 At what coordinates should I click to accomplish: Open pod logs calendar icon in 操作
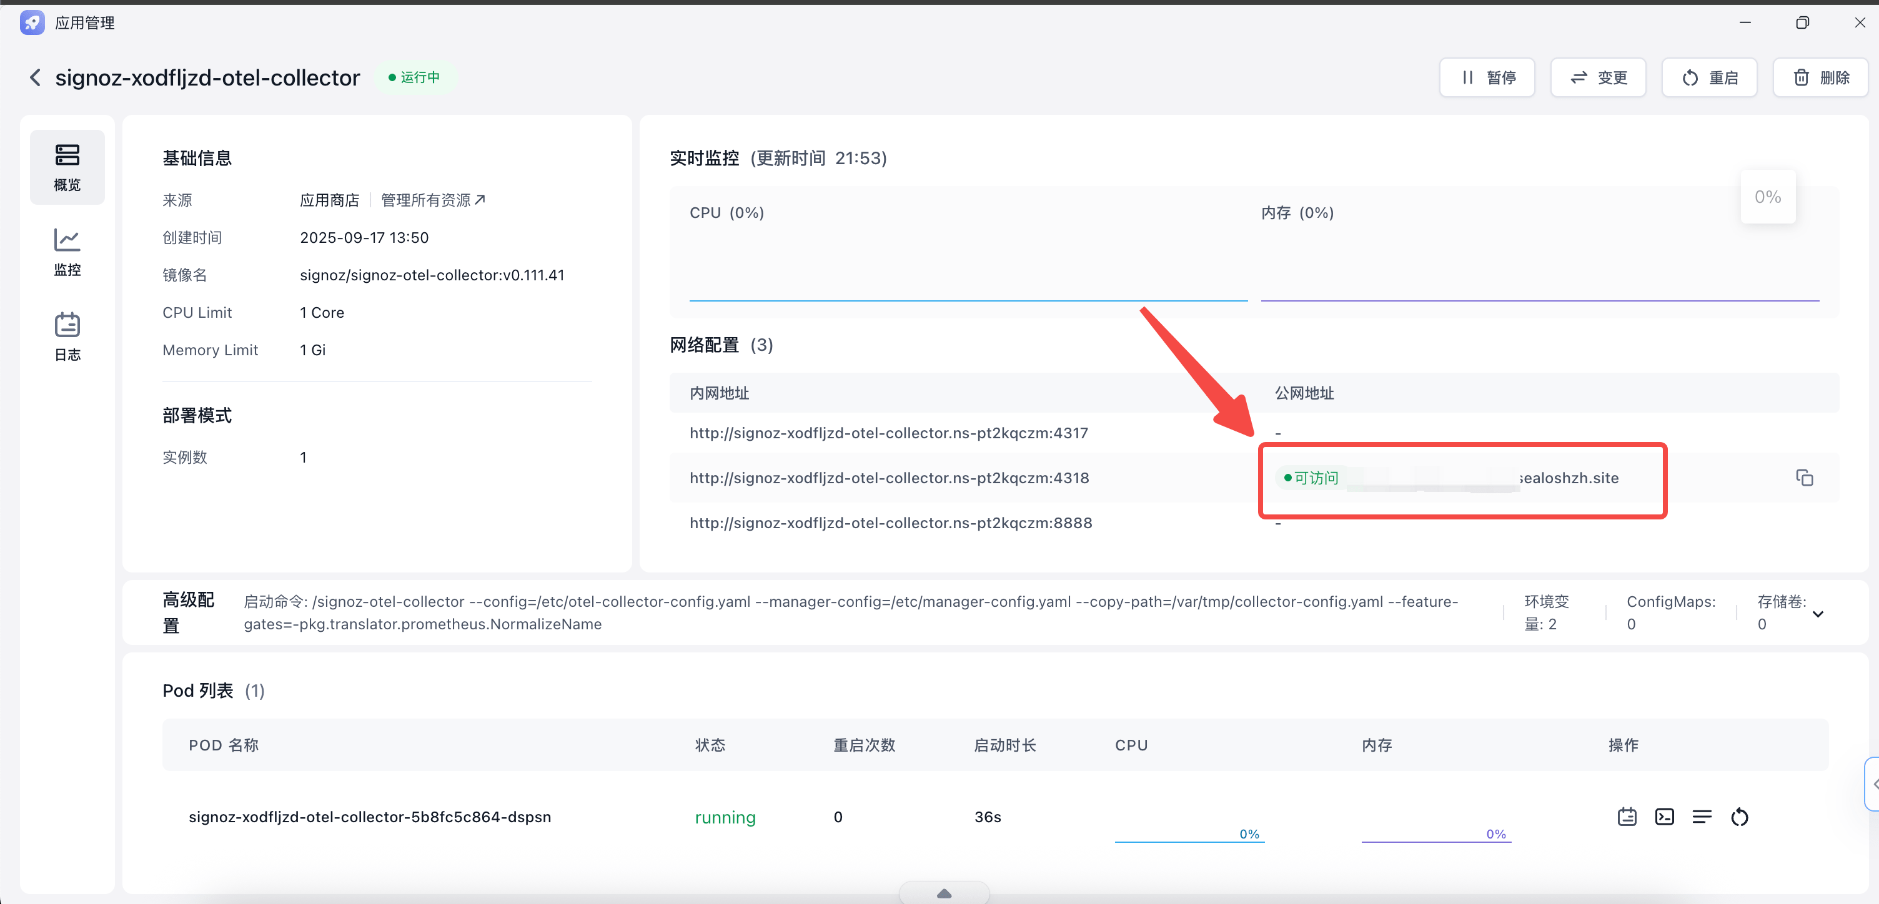coord(1627,817)
